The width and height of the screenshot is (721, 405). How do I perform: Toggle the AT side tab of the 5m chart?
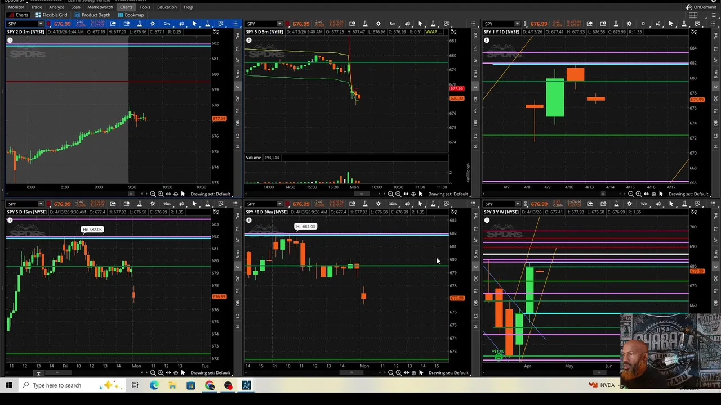coord(476,60)
